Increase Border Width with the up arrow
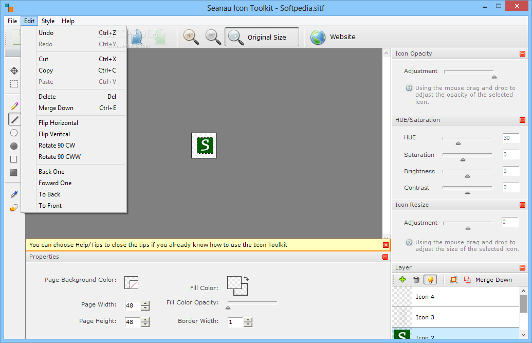Image resolution: width=532 pixels, height=343 pixels. [x=248, y=320]
